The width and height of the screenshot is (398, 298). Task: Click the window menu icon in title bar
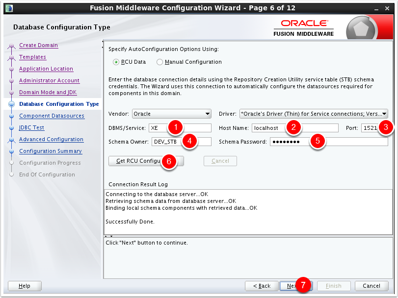coord(9,8)
